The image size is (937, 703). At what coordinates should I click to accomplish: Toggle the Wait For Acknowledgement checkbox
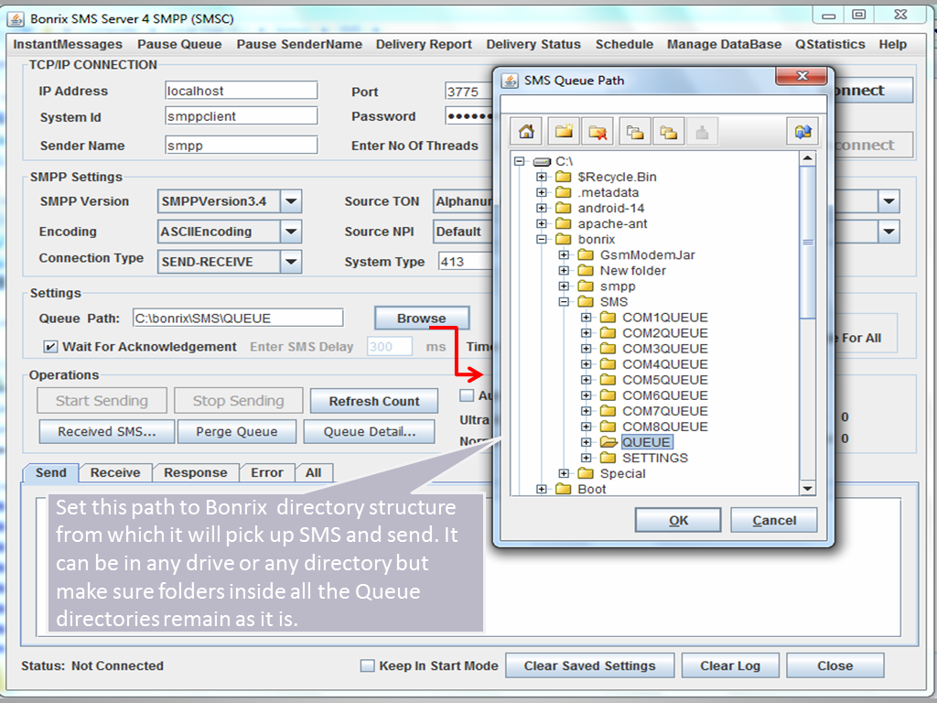coord(51,347)
